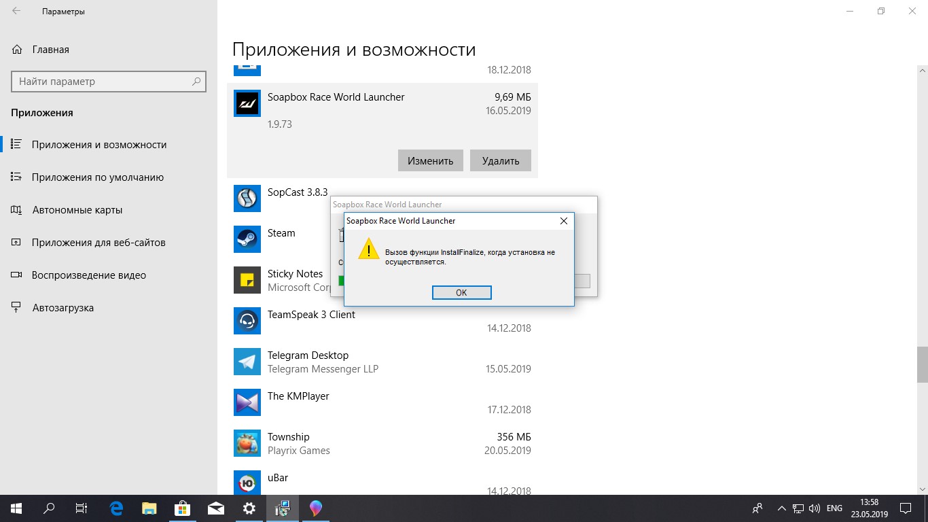928x522 pixels.
Task: Select The KMPlayer app icon
Action: (247, 402)
